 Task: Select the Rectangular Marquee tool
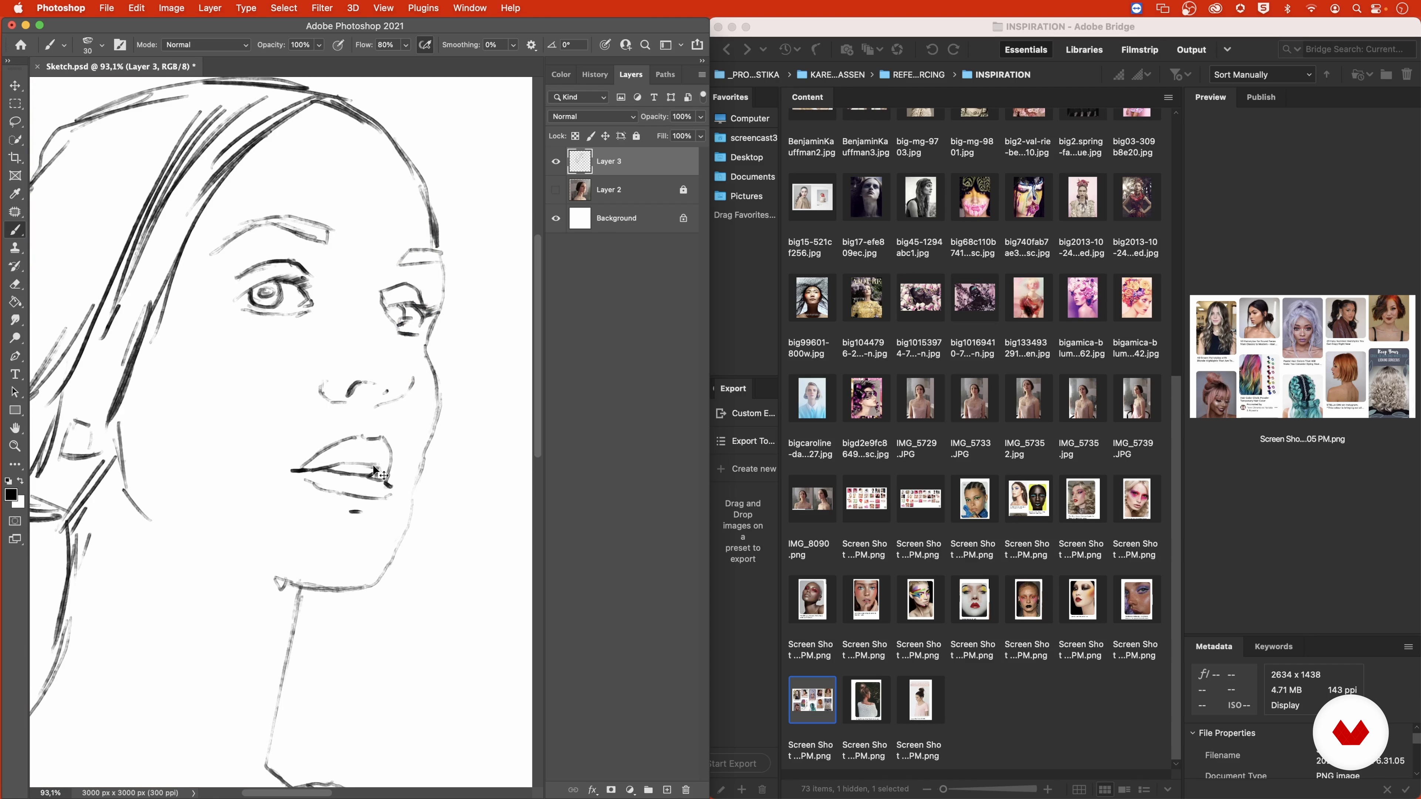coord(15,104)
